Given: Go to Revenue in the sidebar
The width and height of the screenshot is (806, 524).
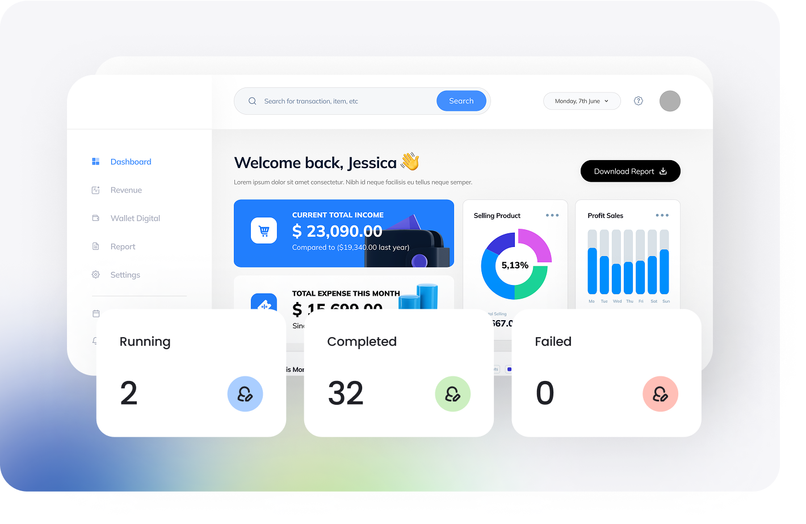Looking at the screenshot, I should coord(126,190).
